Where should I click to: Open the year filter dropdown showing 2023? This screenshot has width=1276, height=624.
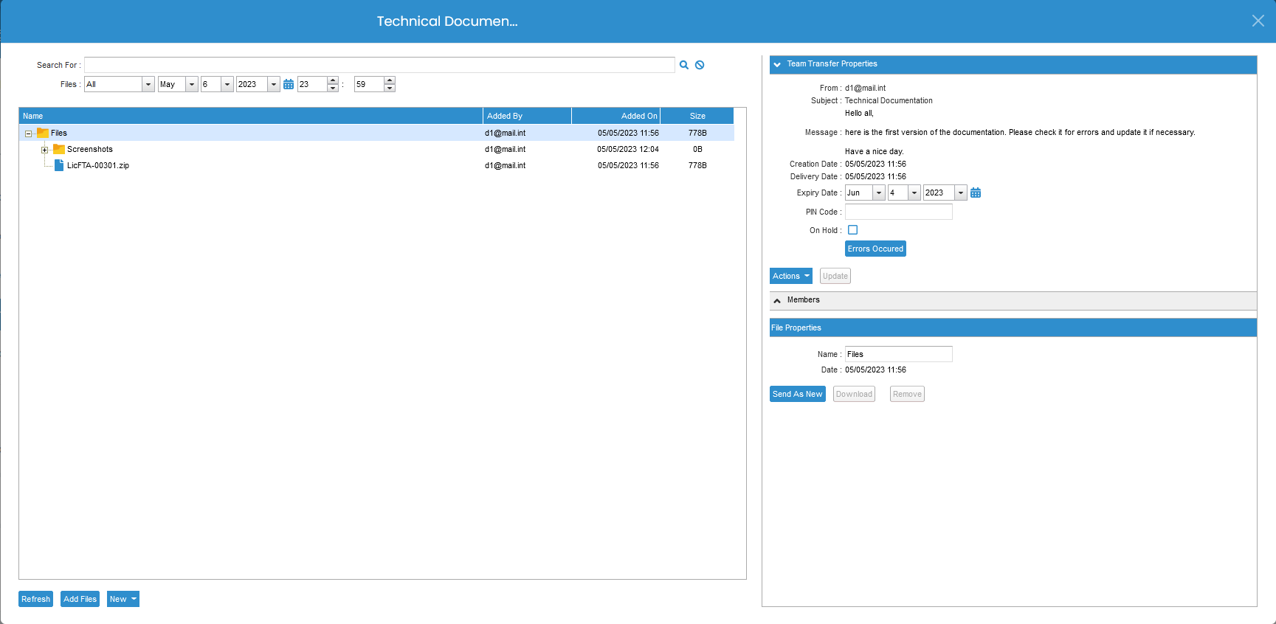(274, 84)
